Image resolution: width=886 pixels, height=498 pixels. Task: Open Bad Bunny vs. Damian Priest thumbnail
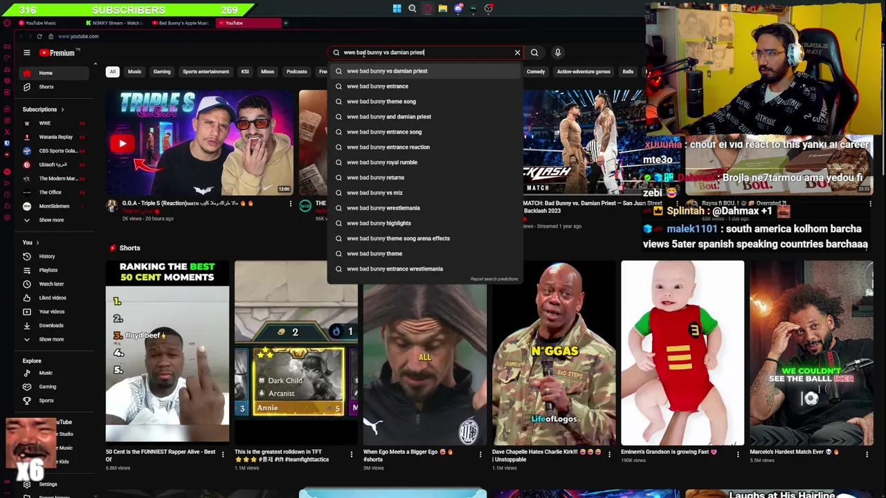coord(584,142)
